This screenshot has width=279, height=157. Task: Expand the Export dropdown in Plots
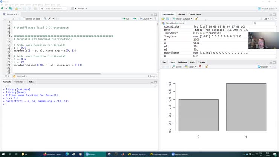[x=190, y=67]
